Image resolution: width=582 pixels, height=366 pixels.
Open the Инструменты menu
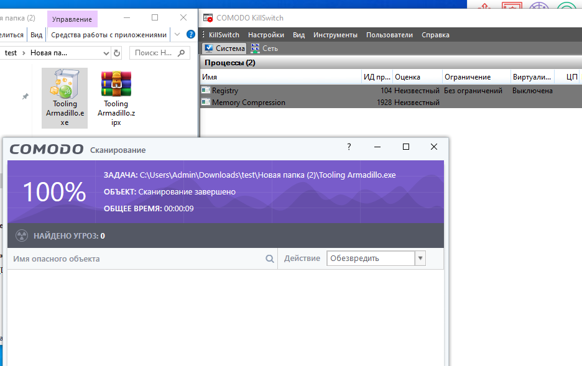tap(335, 35)
